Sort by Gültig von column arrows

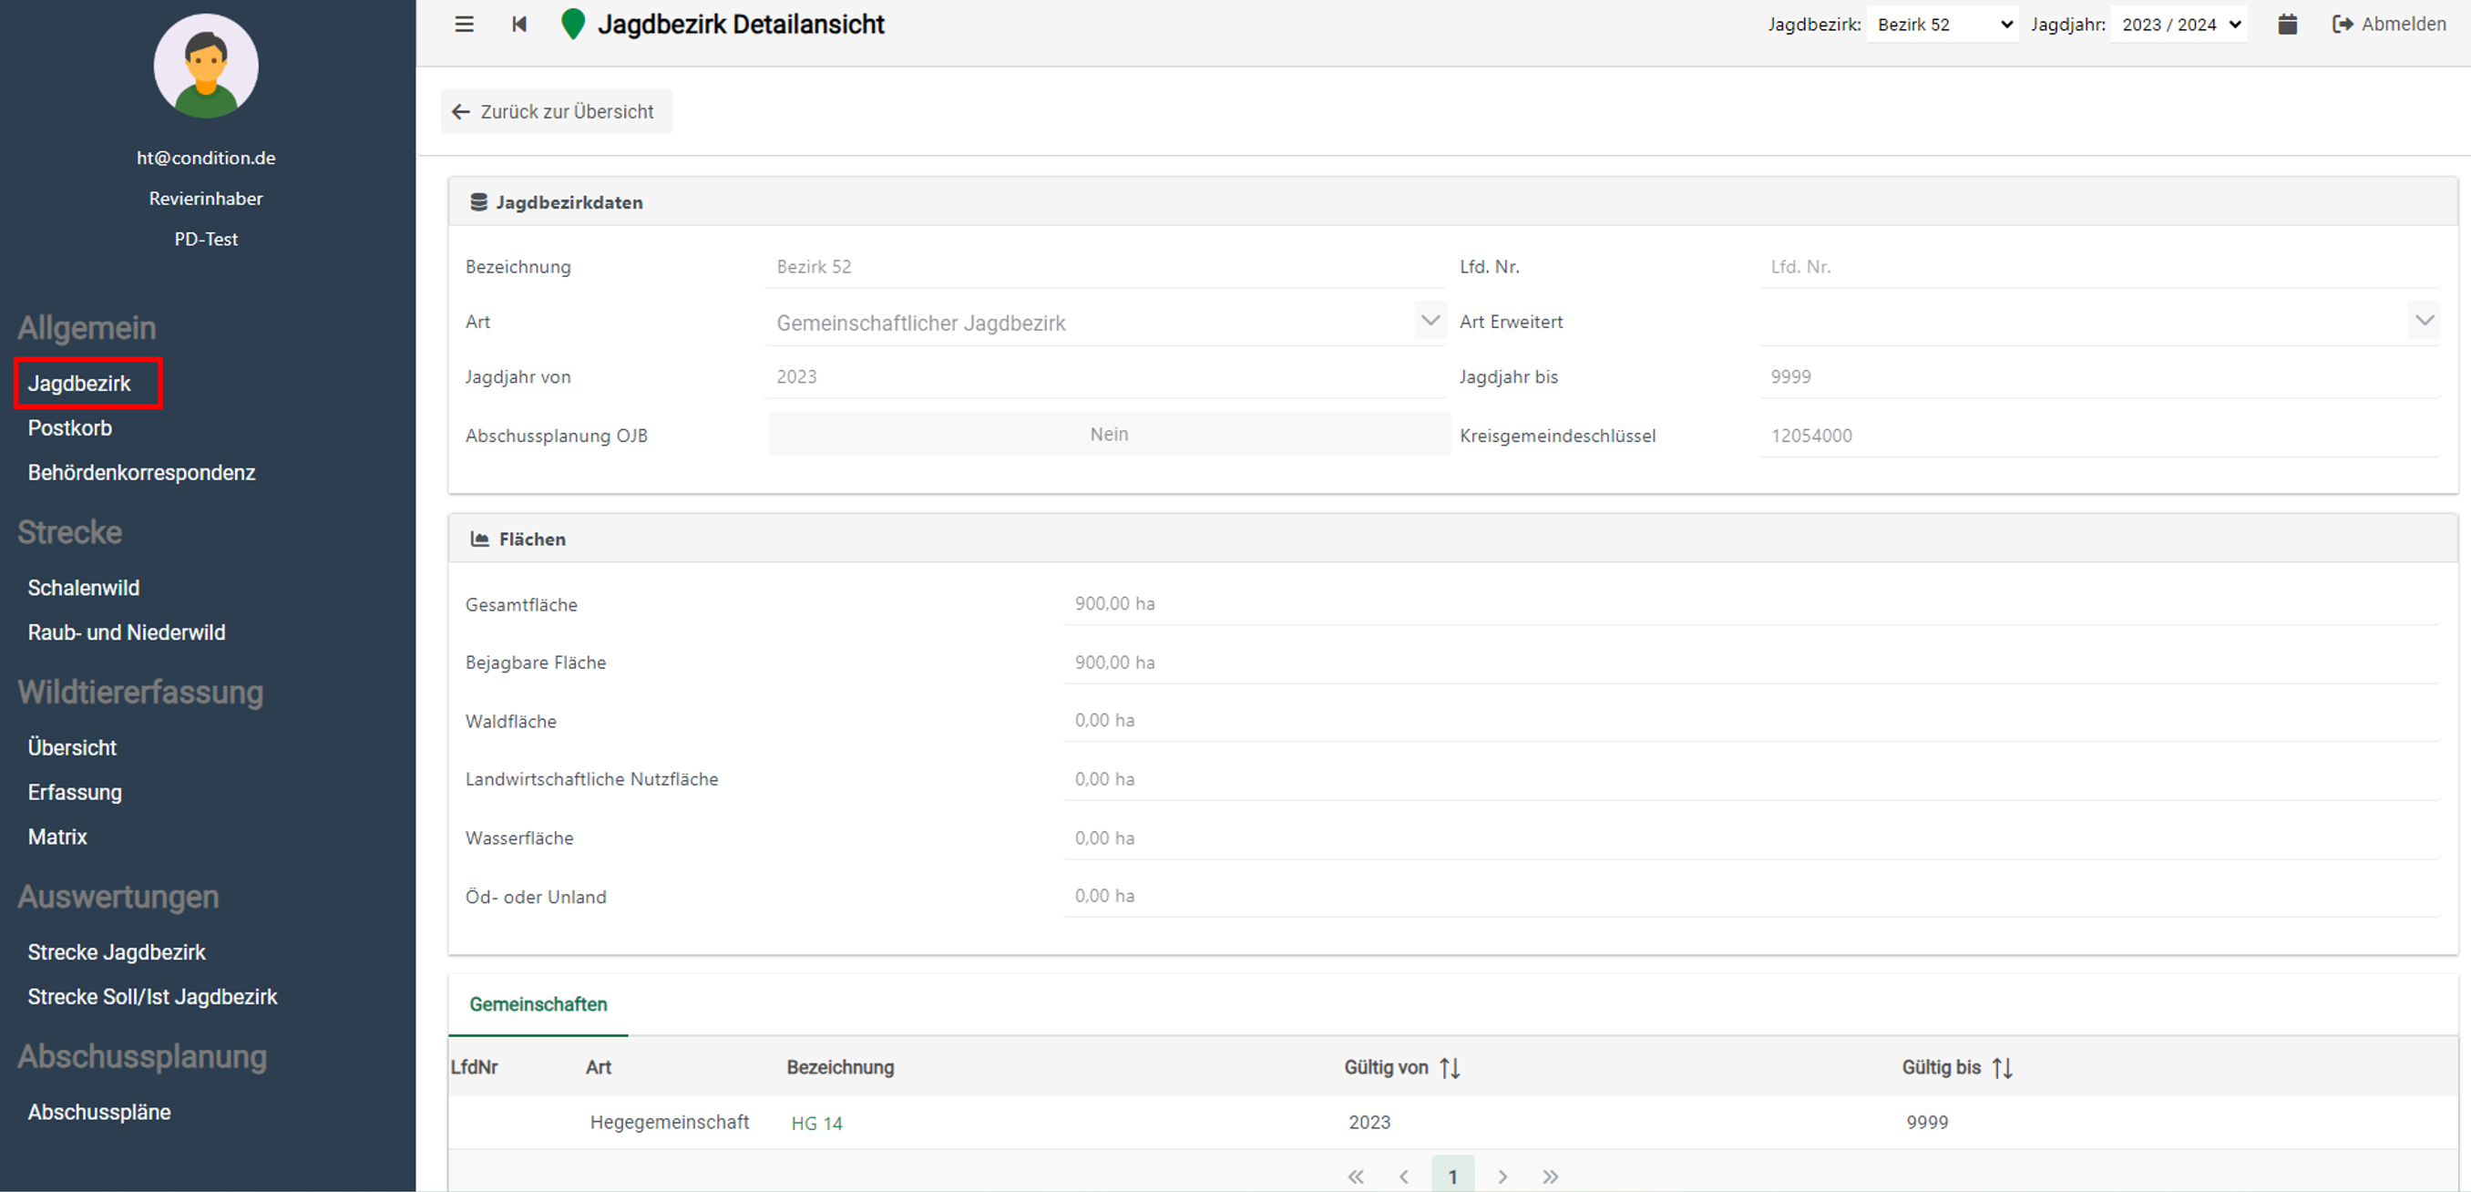(1450, 1067)
